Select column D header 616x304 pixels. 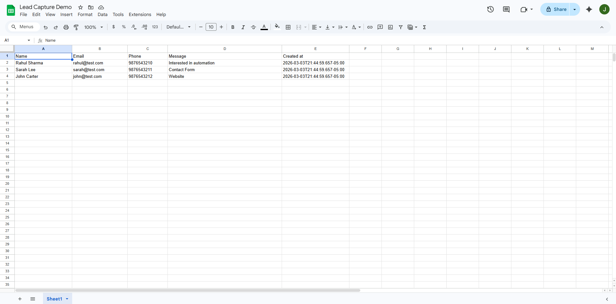225,49
